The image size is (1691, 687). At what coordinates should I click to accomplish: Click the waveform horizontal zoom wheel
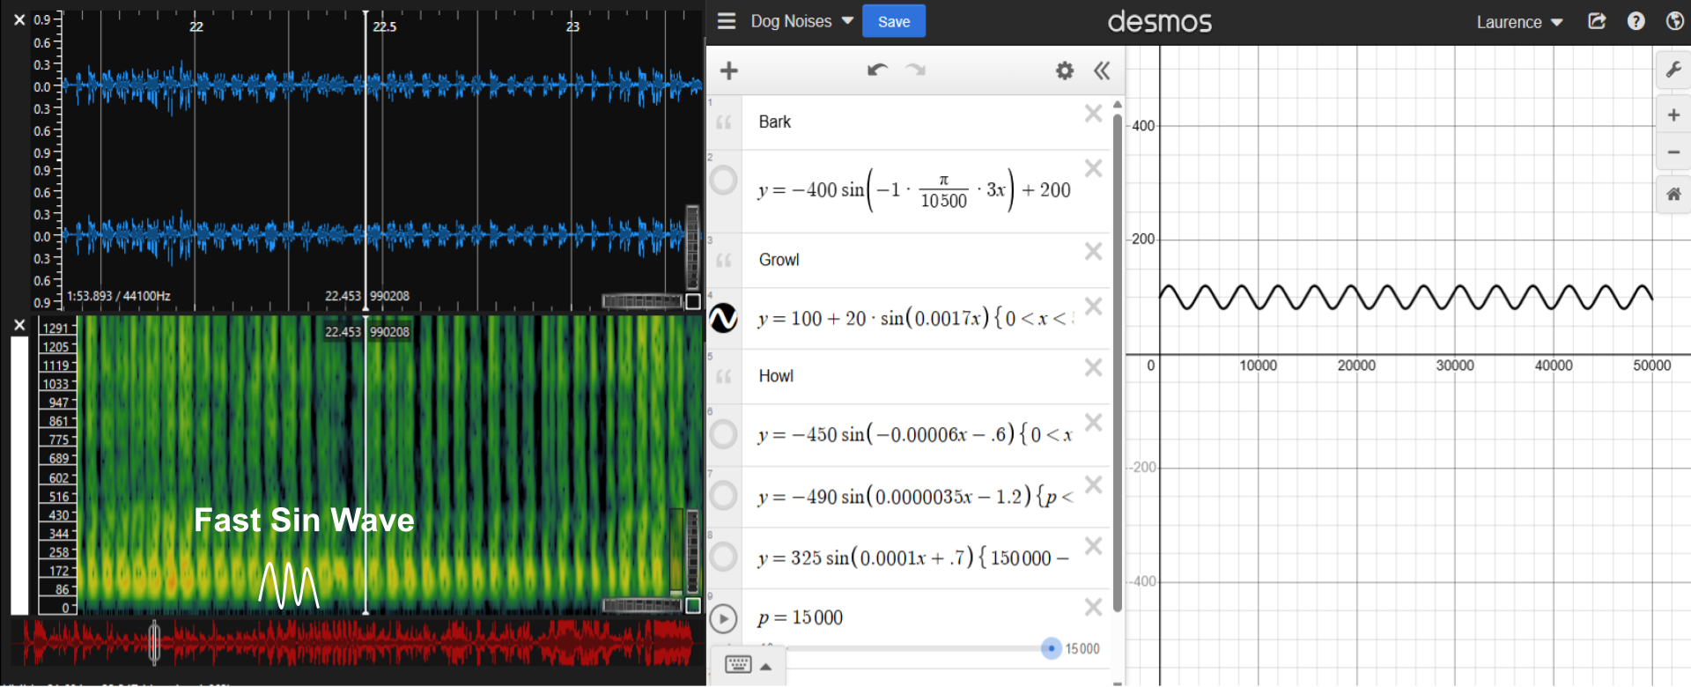click(x=642, y=302)
